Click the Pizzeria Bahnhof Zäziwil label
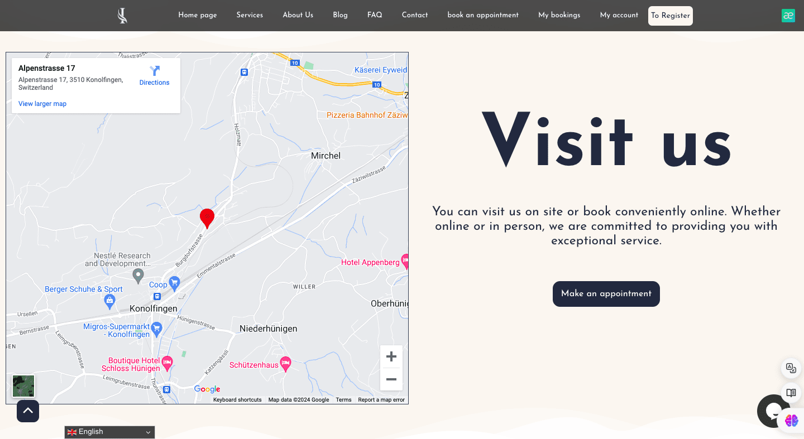The image size is (804, 439). (367, 115)
